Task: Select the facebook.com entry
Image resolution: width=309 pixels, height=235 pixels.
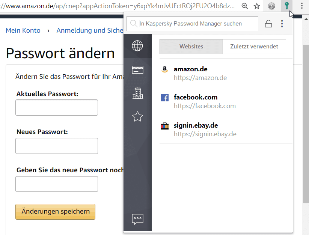Action: coord(226,101)
